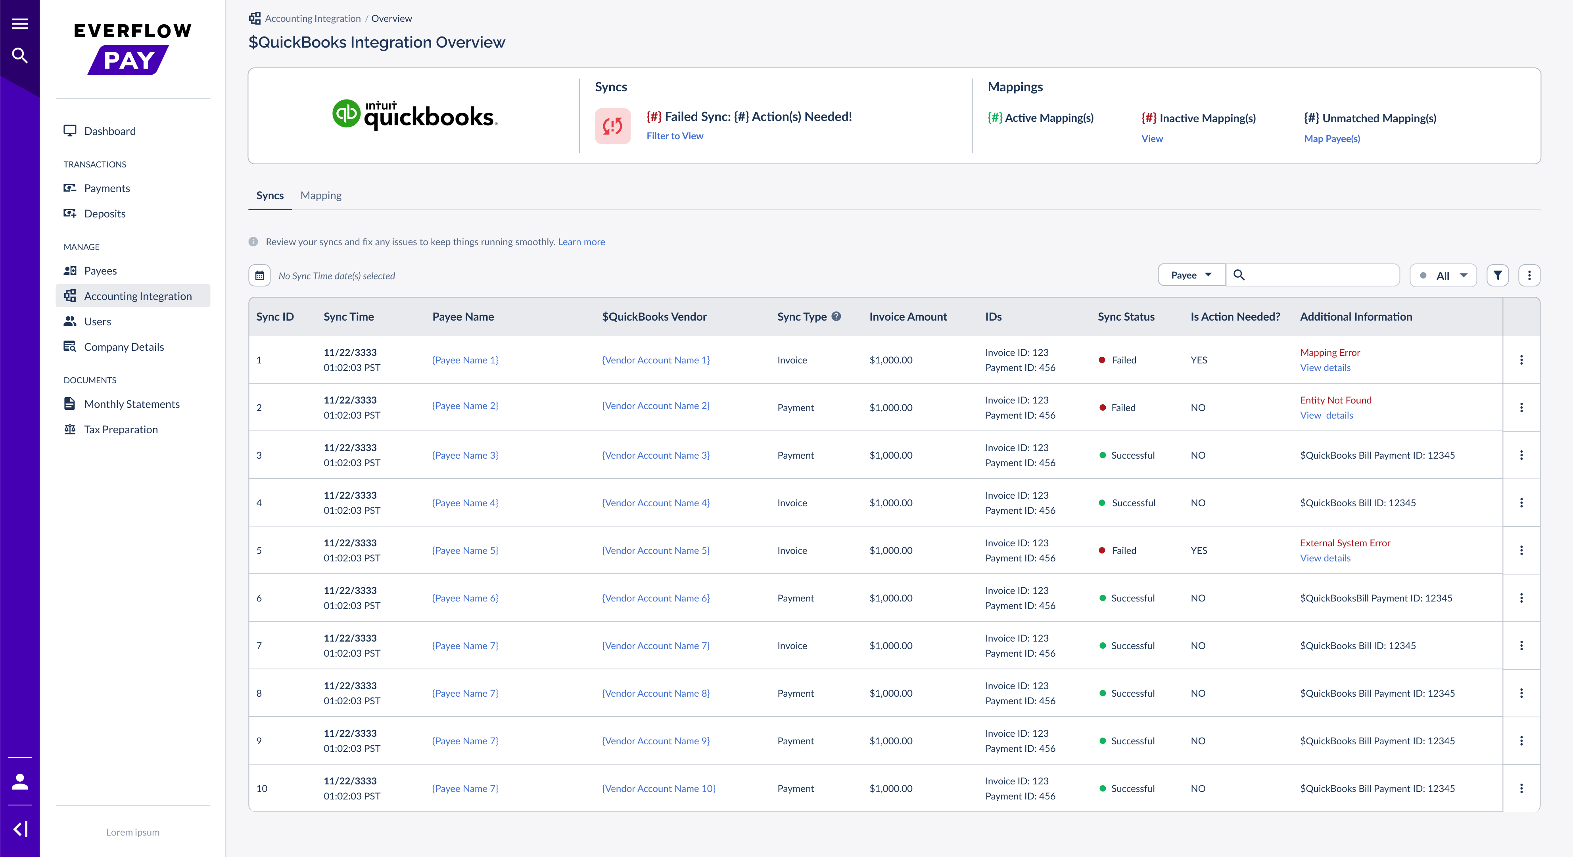This screenshot has height=857, width=1573.
Task: Open the sync date calendar picker
Action: point(259,275)
